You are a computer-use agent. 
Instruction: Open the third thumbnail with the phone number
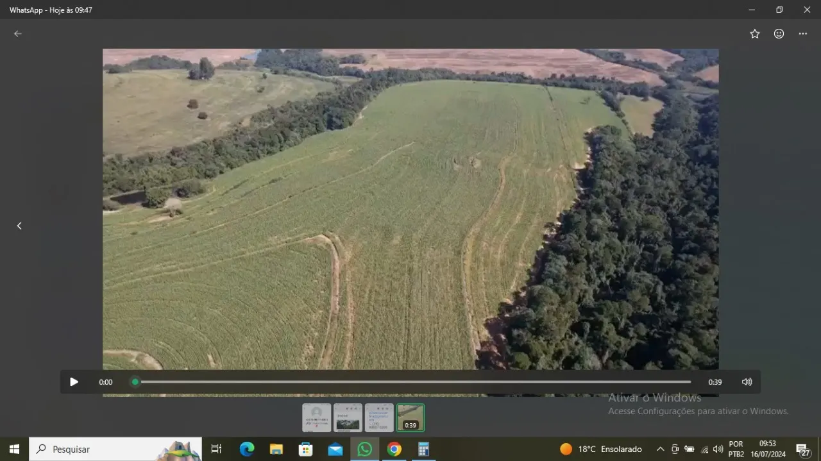pos(379,417)
